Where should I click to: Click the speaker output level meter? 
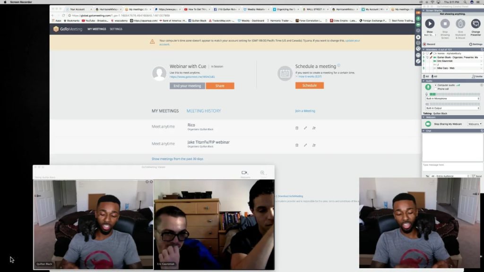(455, 104)
